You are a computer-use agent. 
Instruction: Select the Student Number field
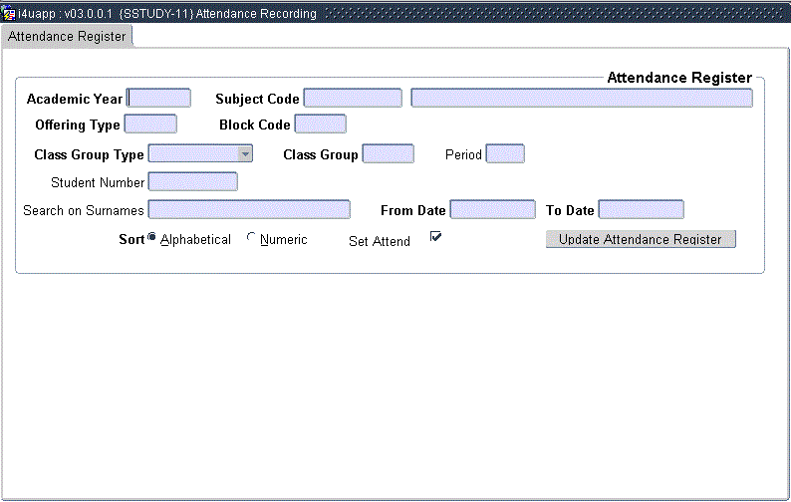[192, 181]
